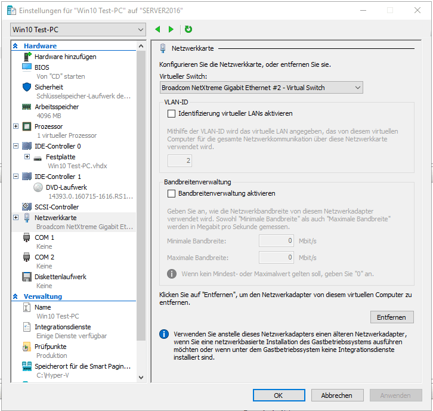Click the Prozessor chip icon
433x411 pixels.
27,126
